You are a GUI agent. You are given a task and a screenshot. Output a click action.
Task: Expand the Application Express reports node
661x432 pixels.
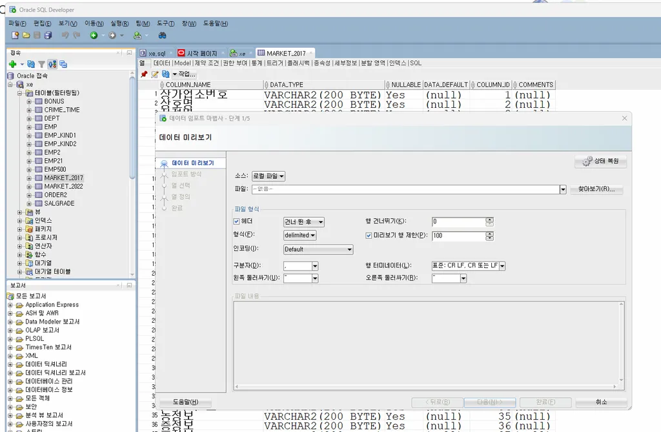(x=10, y=305)
